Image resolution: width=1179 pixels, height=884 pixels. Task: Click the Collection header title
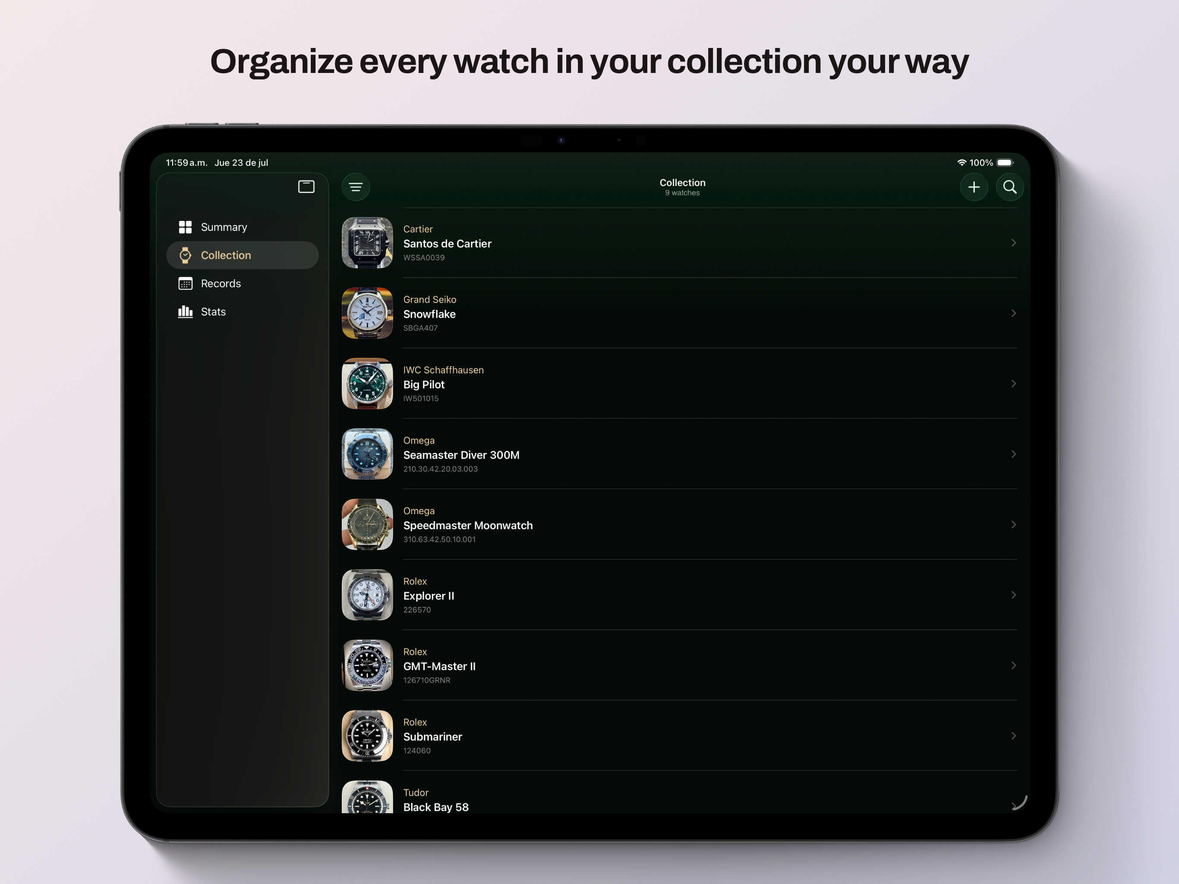[x=682, y=182]
